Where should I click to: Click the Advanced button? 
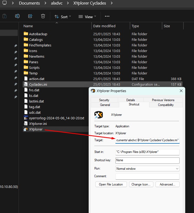coord(167,184)
